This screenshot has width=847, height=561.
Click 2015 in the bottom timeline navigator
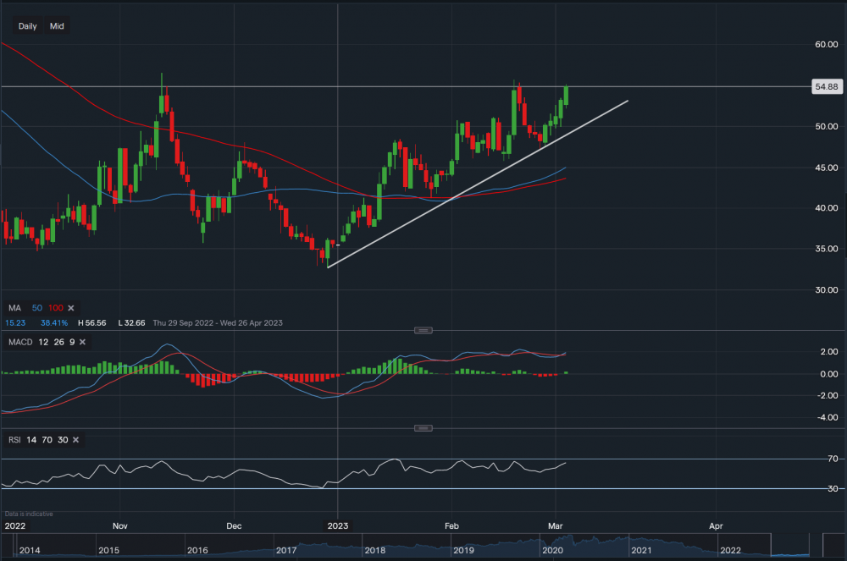click(x=108, y=551)
